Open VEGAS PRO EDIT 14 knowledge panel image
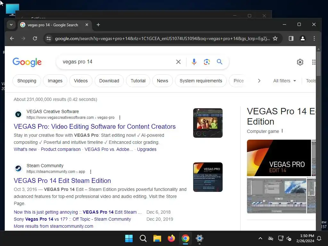Viewport: 328px width, 246px height. pyautogui.click(x=279, y=158)
